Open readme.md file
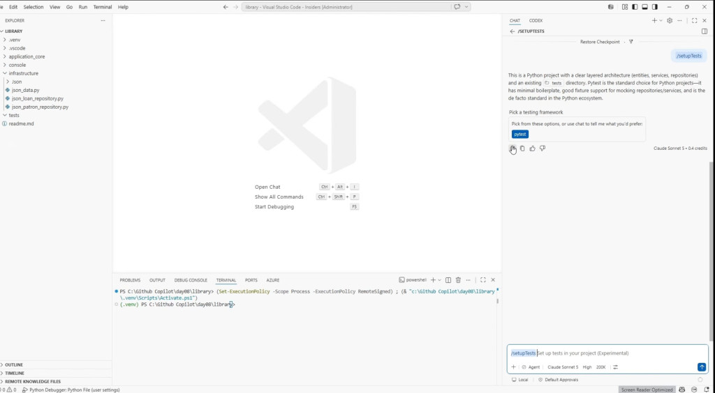The width and height of the screenshot is (715, 393). [56, 124]
